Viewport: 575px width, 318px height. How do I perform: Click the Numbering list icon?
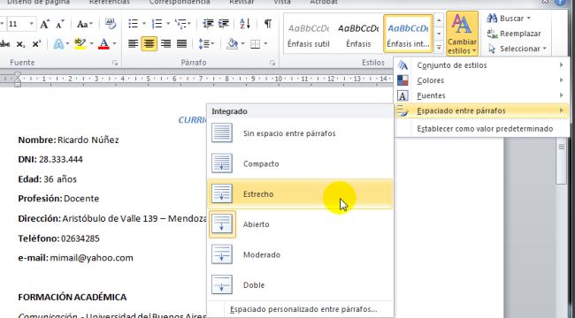(x=157, y=24)
